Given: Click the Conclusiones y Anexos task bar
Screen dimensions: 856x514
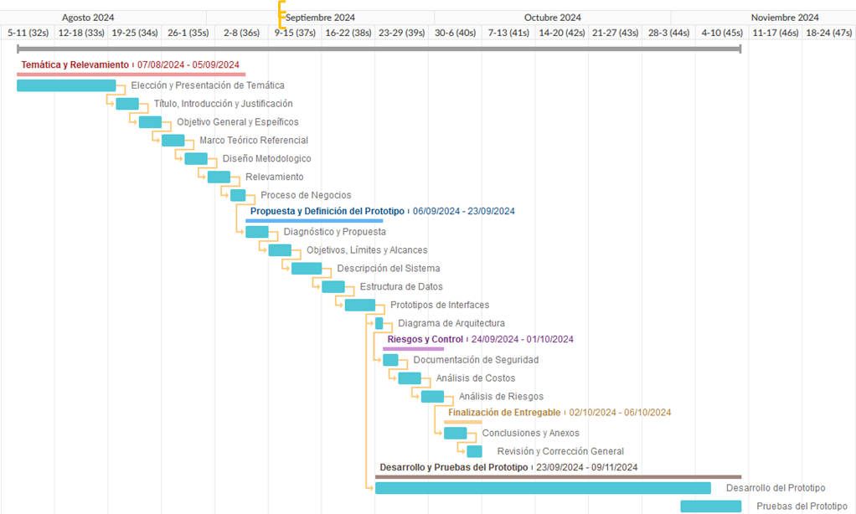Looking at the screenshot, I should [455, 434].
